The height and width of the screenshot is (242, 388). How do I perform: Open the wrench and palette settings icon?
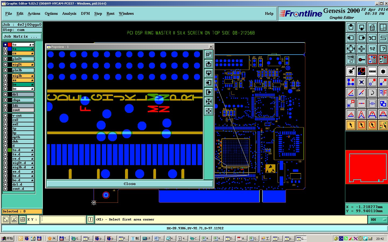coord(351,59)
